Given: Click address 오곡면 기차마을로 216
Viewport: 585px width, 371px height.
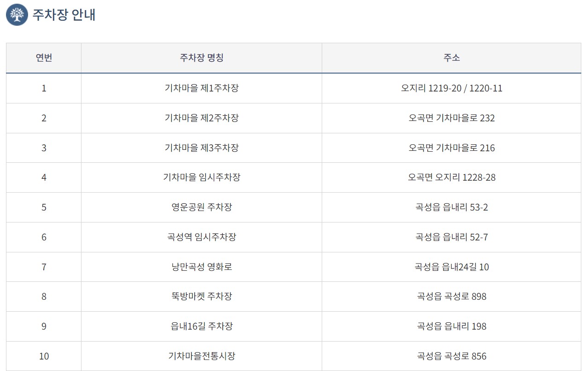Looking at the screenshot, I should coord(452,148).
